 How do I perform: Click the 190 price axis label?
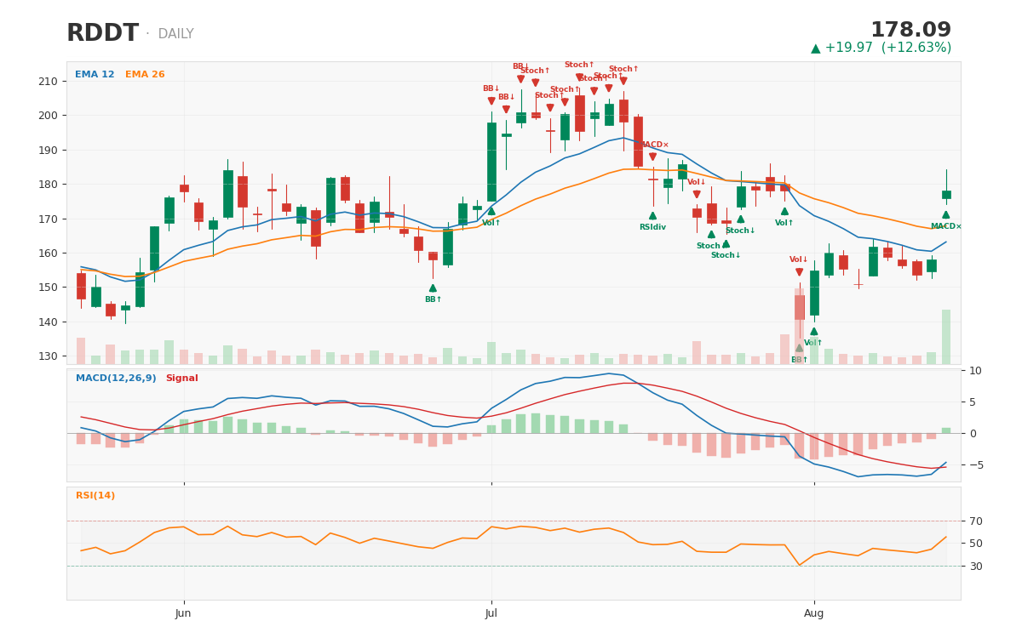(x=49, y=151)
